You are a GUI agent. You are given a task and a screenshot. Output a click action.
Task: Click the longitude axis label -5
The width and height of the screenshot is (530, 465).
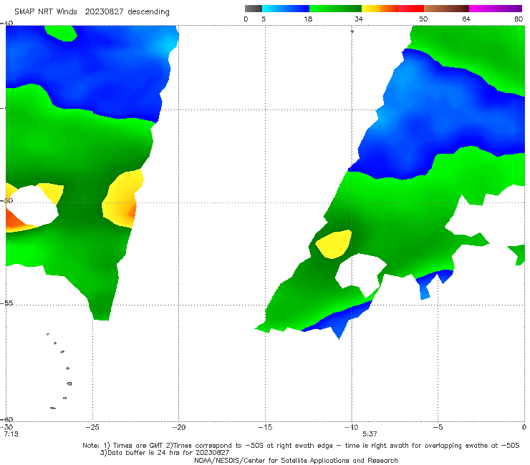pos(438,427)
